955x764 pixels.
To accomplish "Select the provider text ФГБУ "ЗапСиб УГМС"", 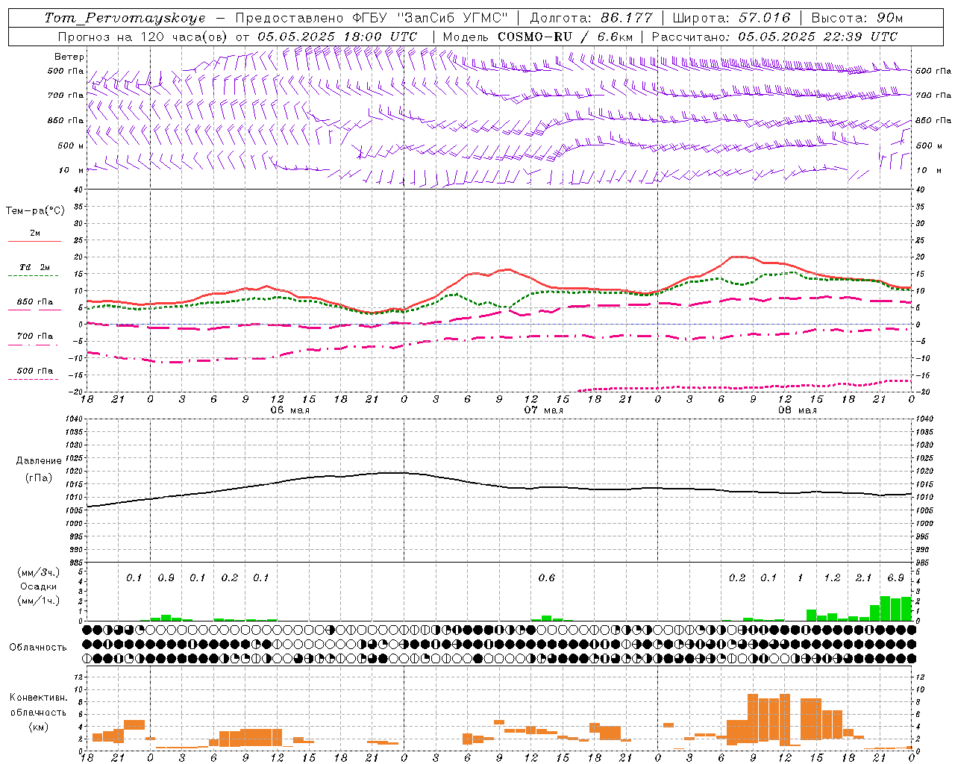I will 429,18.
